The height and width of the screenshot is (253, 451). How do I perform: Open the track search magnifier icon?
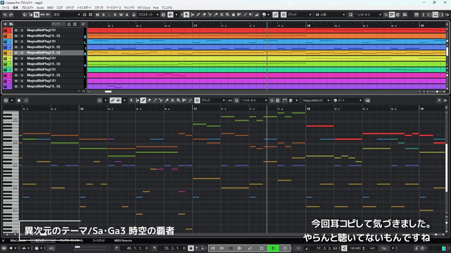pos(83,24)
